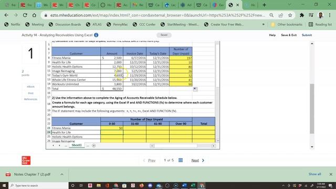Open Firefox from the taskbar
The width and height of the screenshot is (336, 189).
pos(141,185)
